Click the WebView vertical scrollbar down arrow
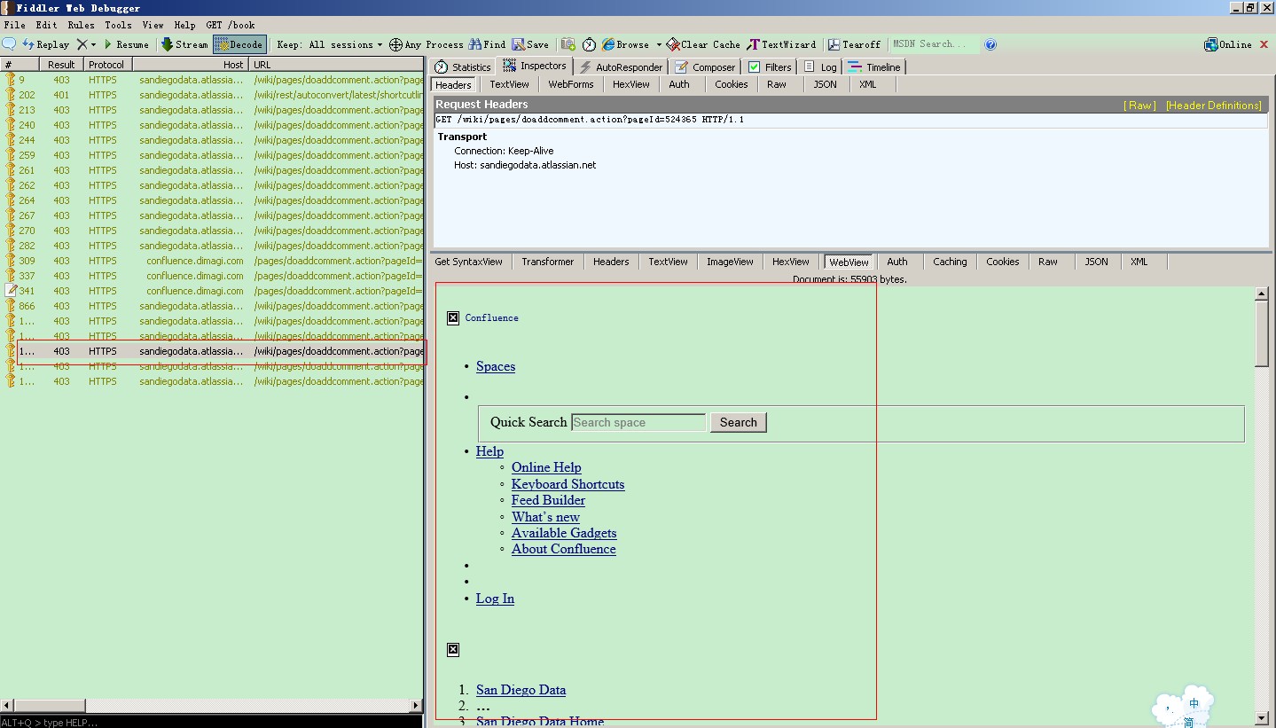1276x728 pixels. [x=1262, y=718]
